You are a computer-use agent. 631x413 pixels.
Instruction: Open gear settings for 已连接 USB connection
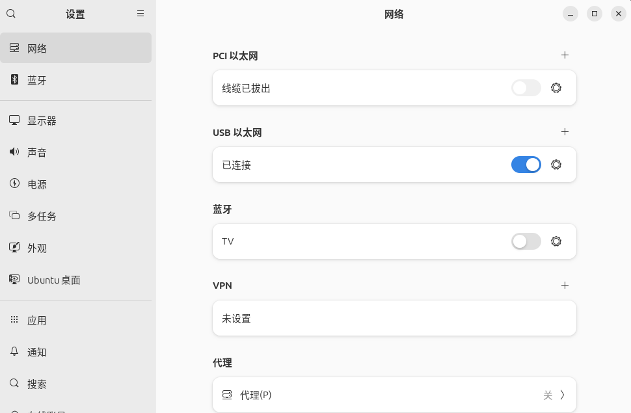[556, 165]
